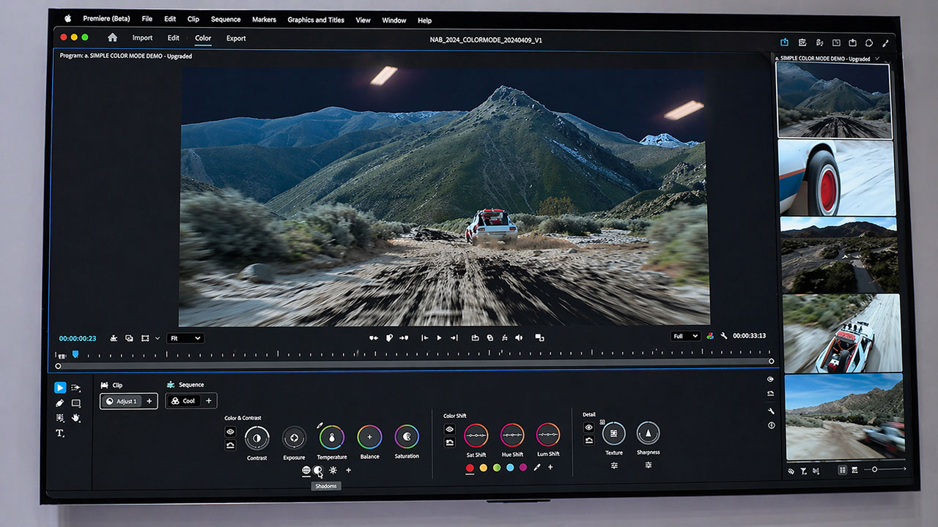
Task: Open the Full playback resolution dropdown
Action: [x=685, y=336]
